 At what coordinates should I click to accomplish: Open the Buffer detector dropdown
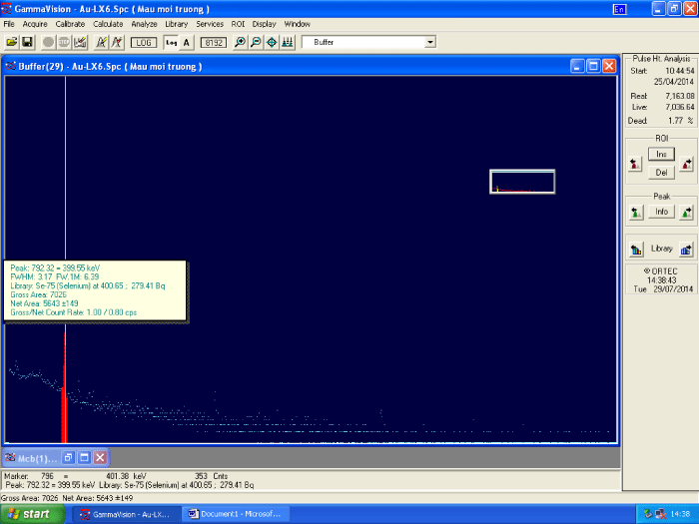[x=429, y=42]
